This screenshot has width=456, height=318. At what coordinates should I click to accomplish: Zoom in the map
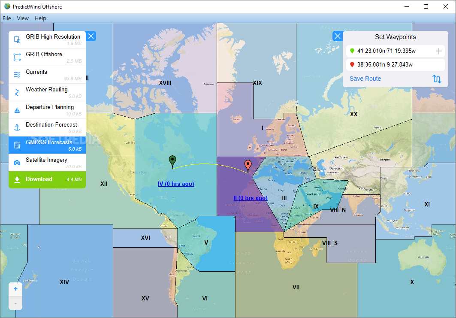click(15, 289)
